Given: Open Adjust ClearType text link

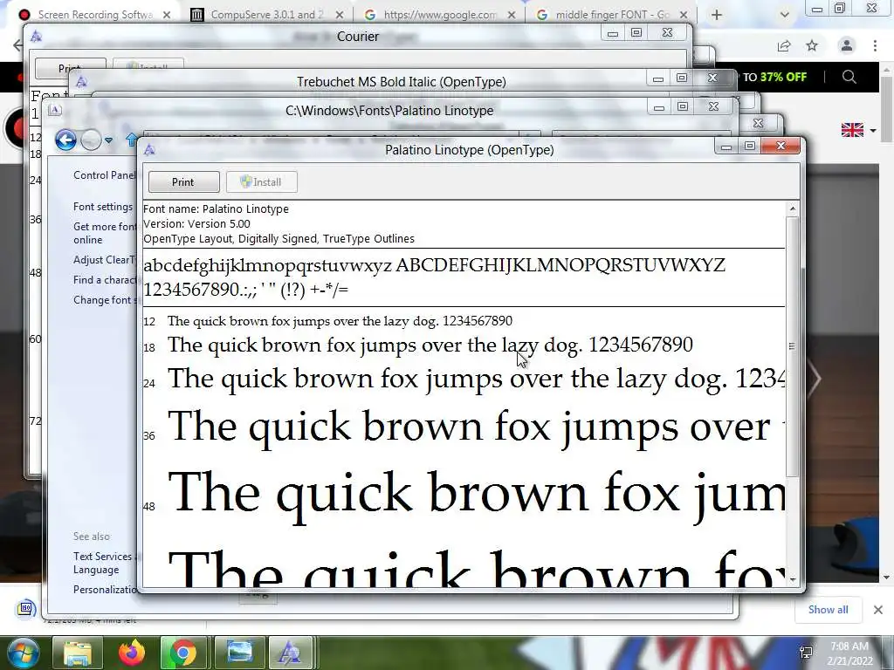Looking at the screenshot, I should (105, 260).
